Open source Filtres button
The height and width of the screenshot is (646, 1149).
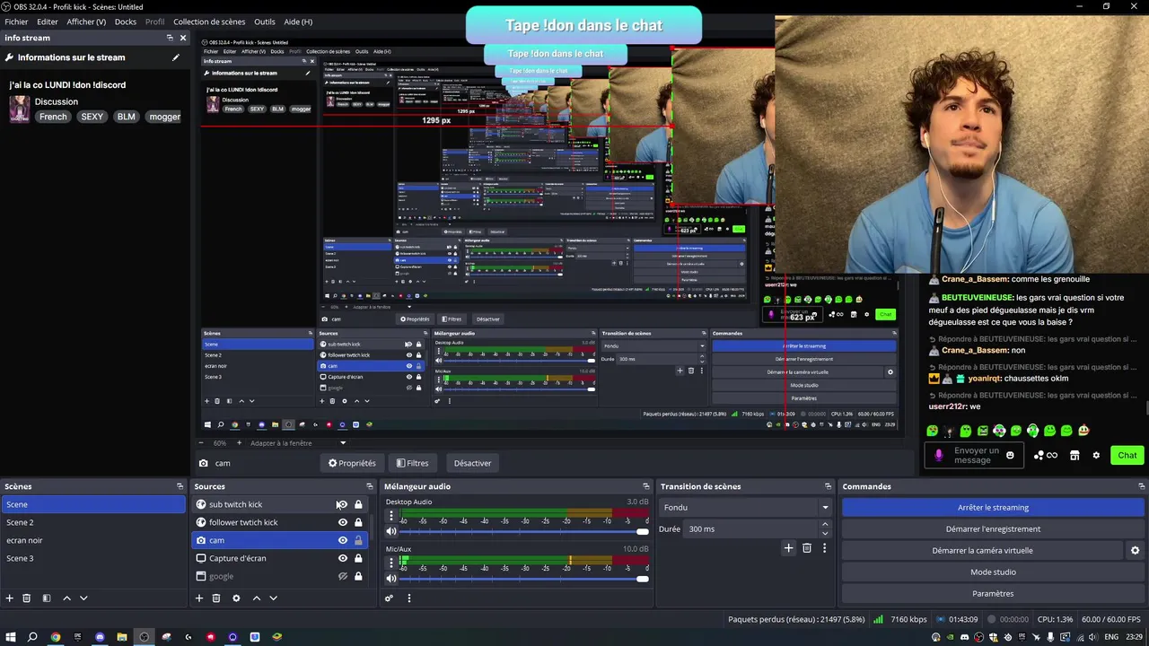click(x=413, y=463)
